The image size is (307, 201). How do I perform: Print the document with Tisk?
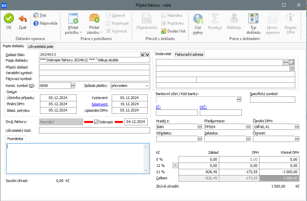pyautogui.click(x=40, y=15)
